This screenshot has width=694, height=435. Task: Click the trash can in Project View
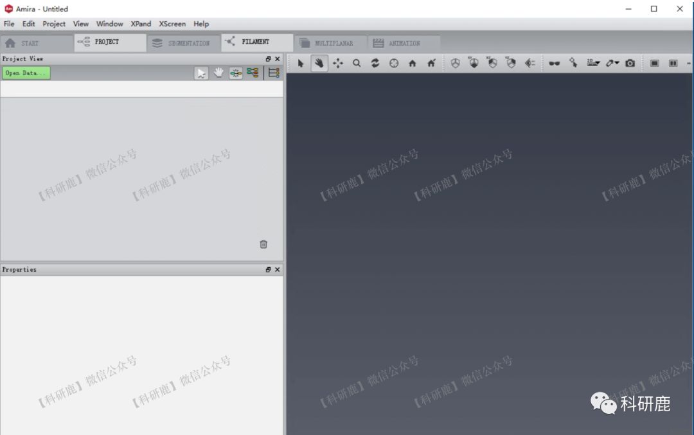[263, 244]
